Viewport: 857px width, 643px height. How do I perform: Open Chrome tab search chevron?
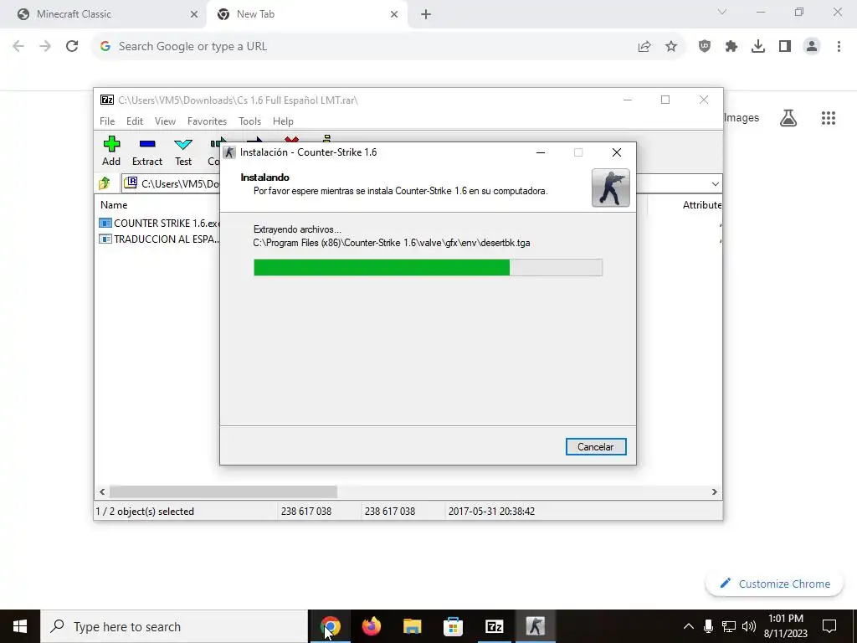(722, 12)
